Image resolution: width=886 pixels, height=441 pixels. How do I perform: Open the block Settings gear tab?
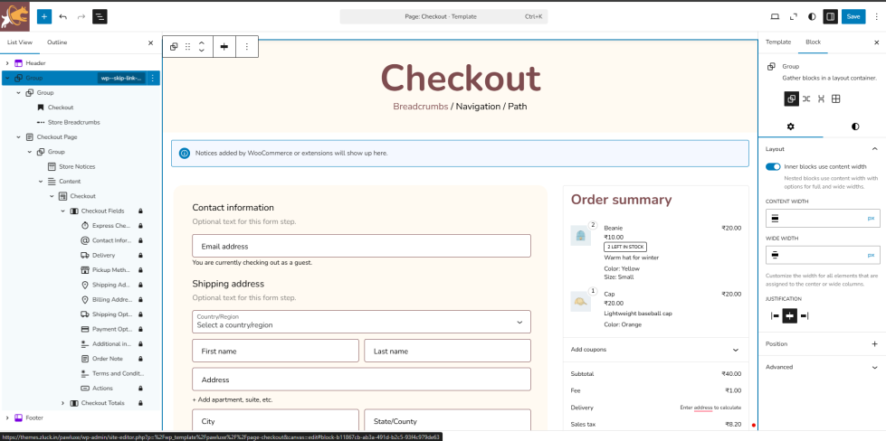[x=790, y=127]
